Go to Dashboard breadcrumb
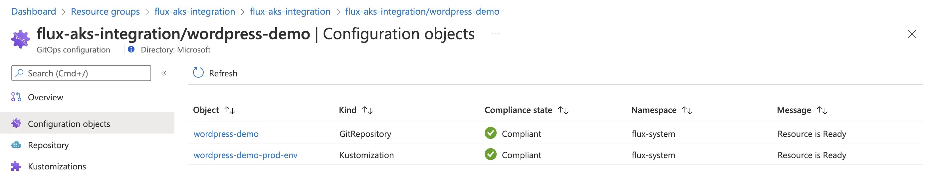The height and width of the screenshot is (192, 936). pyautogui.click(x=34, y=12)
